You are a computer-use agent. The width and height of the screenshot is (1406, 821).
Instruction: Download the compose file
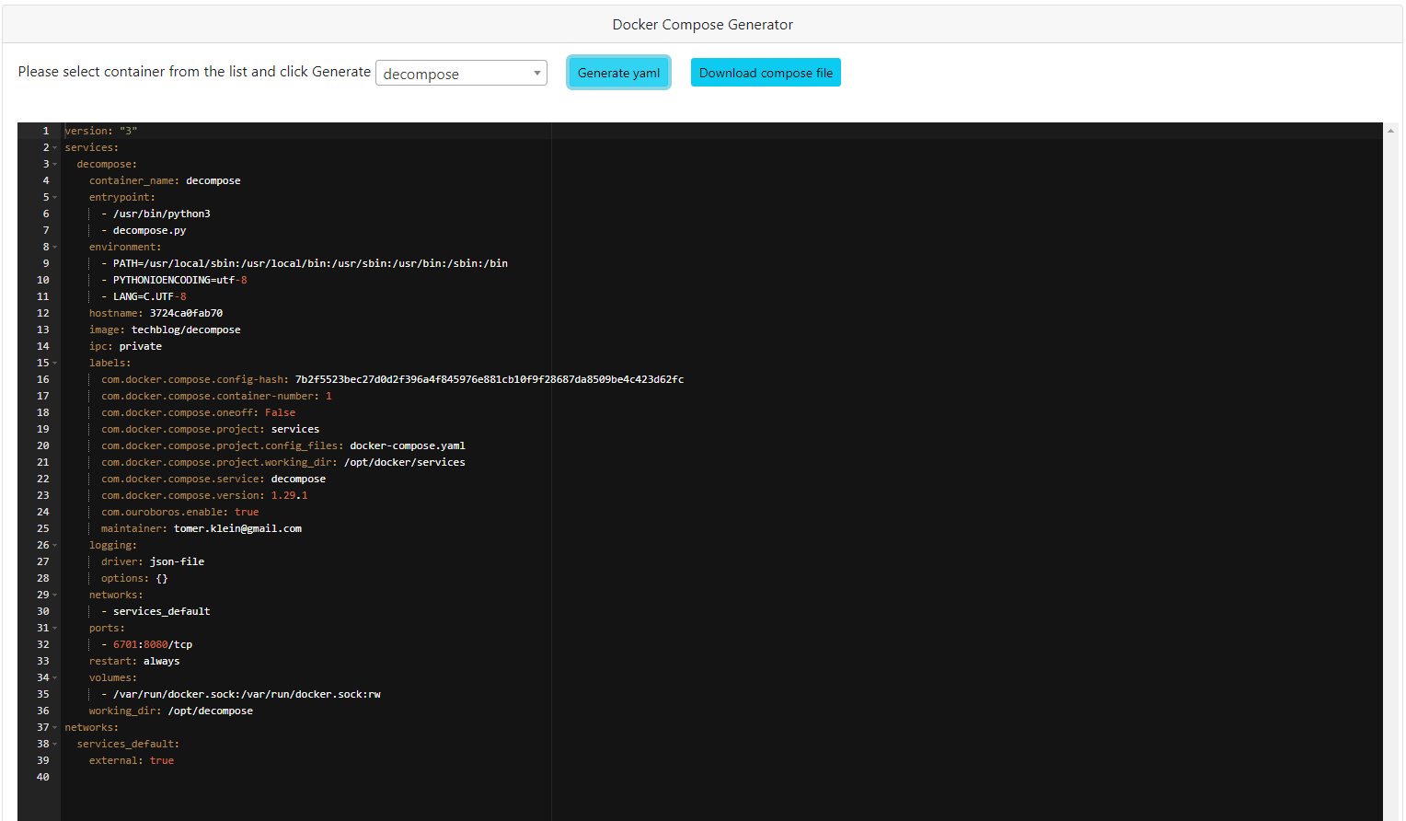[766, 72]
